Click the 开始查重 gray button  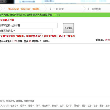[68, 28]
